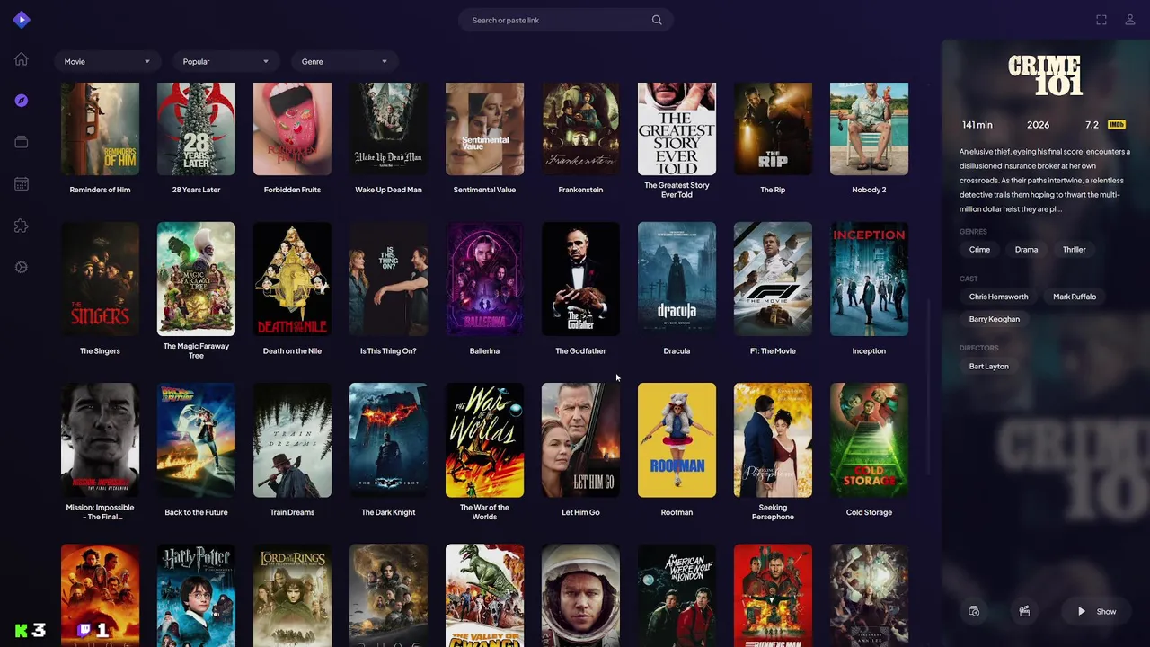Open the Dracula poster
Viewport: 1150px width, 647px height.
[677, 279]
